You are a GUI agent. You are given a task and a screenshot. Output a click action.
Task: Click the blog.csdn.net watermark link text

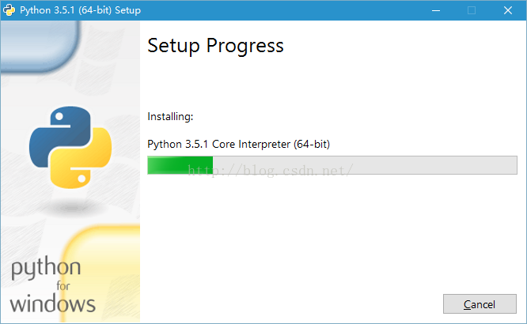pyautogui.click(x=270, y=171)
